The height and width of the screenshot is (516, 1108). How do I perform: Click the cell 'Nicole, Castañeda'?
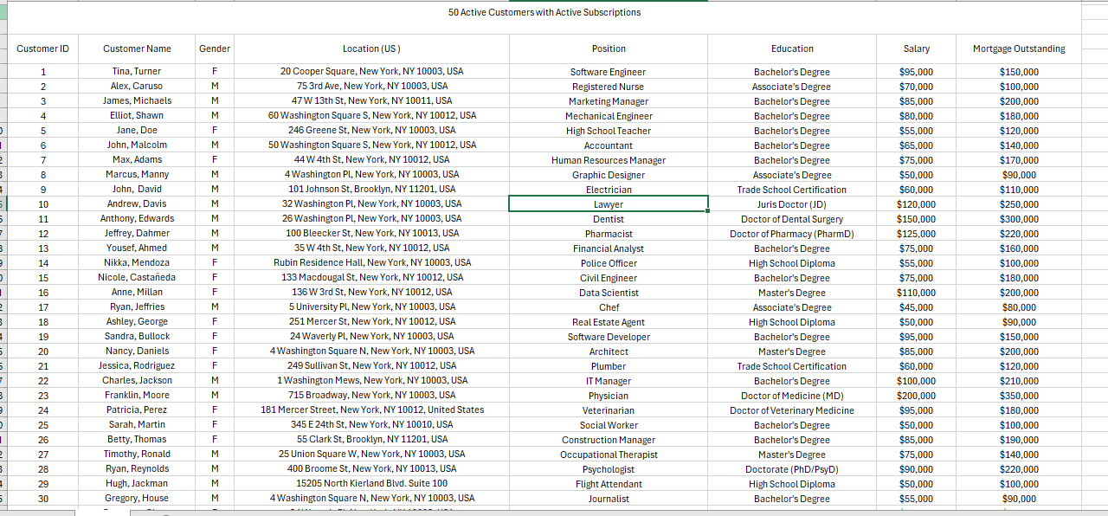(x=137, y=277)
